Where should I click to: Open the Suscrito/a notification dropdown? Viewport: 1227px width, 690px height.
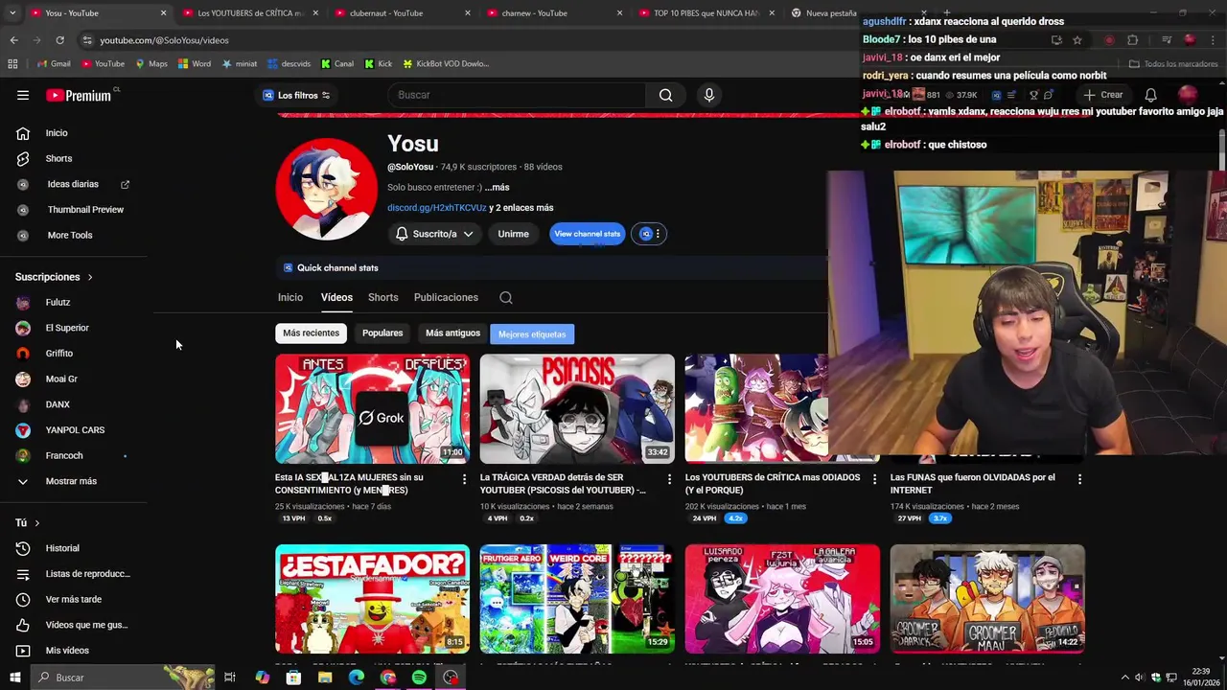(x=435, y=234)
